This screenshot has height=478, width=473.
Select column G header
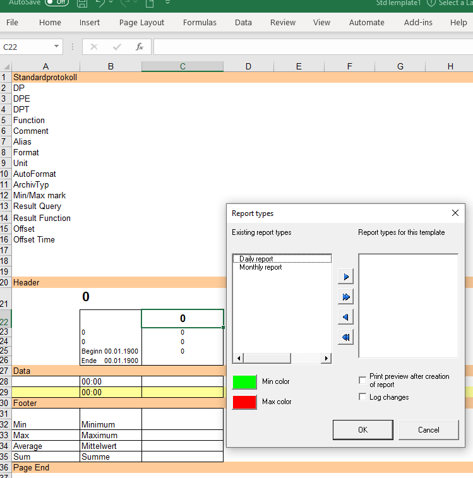(x=400, y=66)
